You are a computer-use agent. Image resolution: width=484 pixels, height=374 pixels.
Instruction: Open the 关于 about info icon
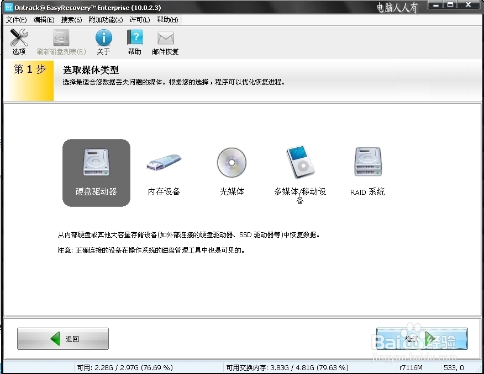point(103,42)
